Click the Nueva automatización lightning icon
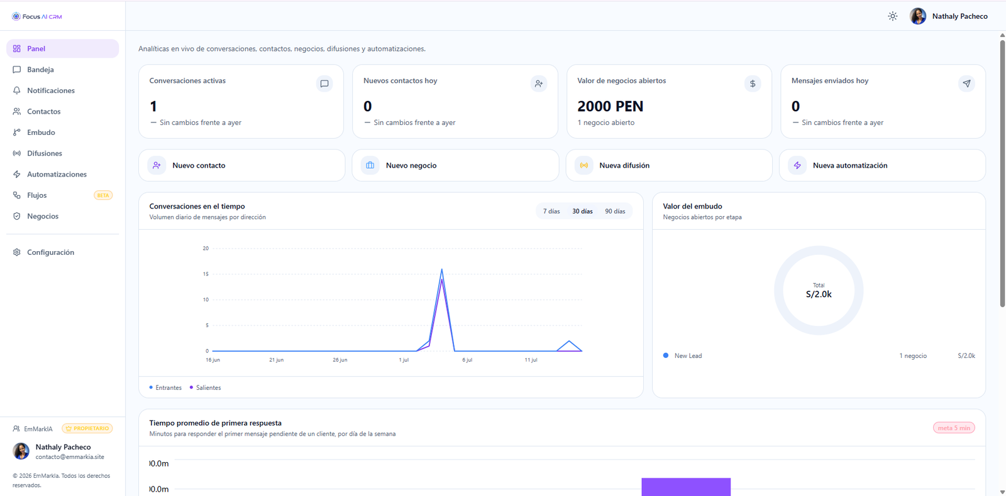The image size is (1006, 496). click(797, 165)
